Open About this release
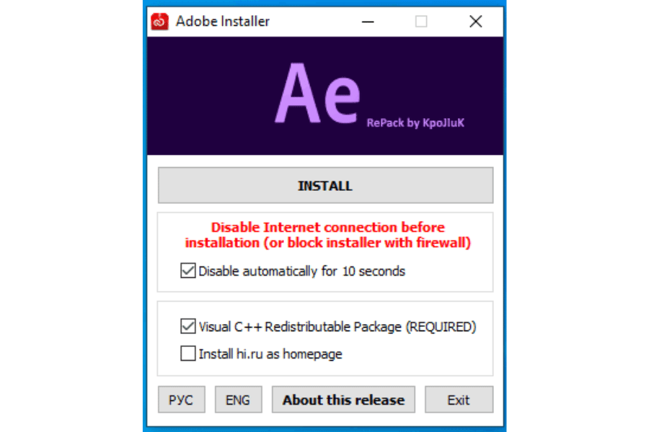Image resolution: width=649 pixels, height=432 pixels. [x=343, y=400]
